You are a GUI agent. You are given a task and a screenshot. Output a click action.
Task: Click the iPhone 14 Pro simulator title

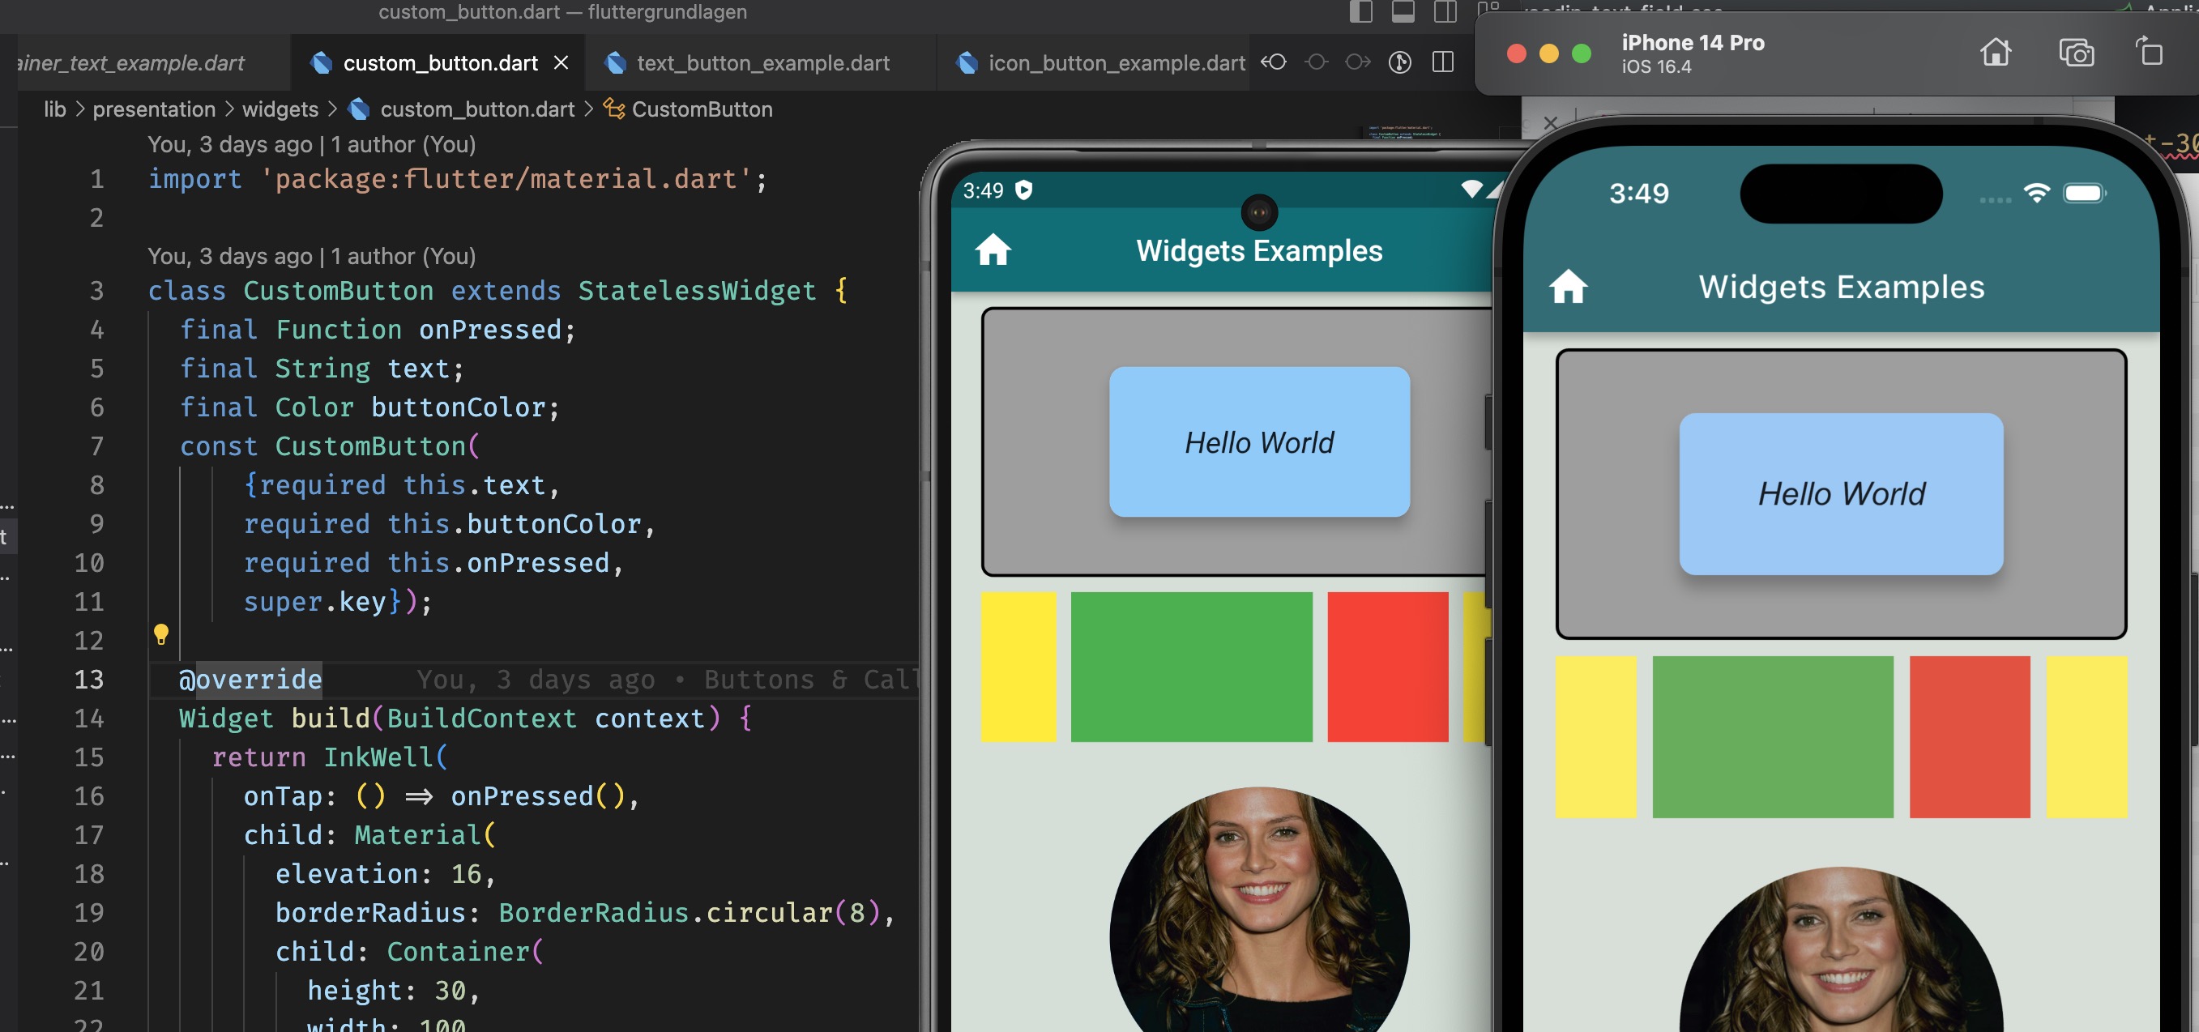(x=1692, y=43)
